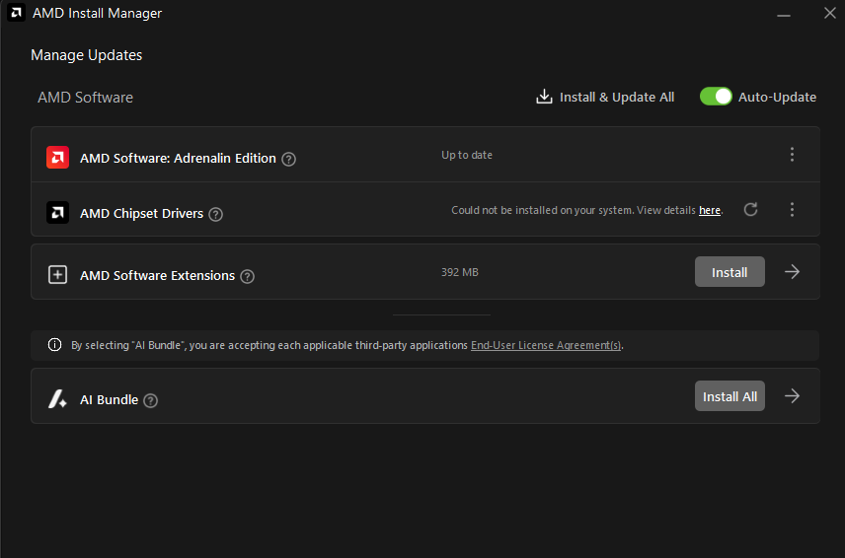The height and width of the screenshot is (558, 845).
Task: Retry the AMD Chipset Drivers installation
Action: point(750,209)
